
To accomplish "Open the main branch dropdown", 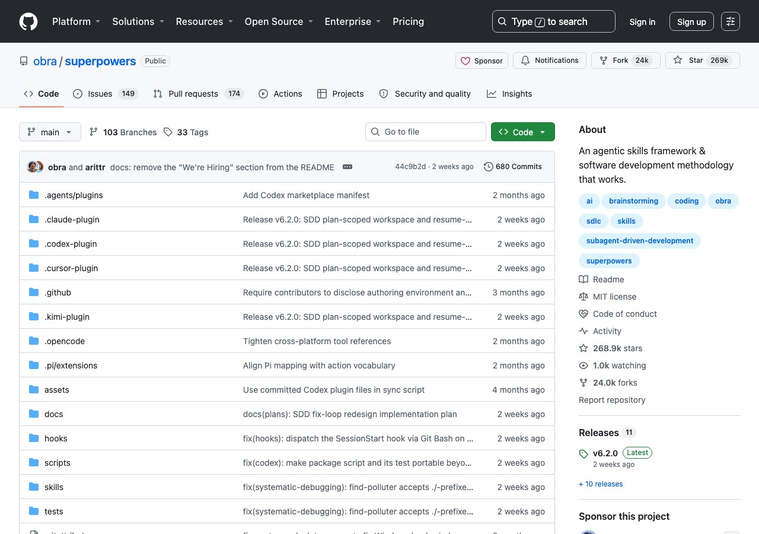I will pyautogui.click(x=50, y=132).
